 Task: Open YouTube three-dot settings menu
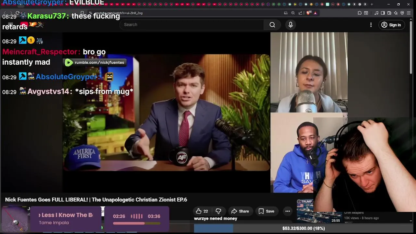click(x=371, y=25)
